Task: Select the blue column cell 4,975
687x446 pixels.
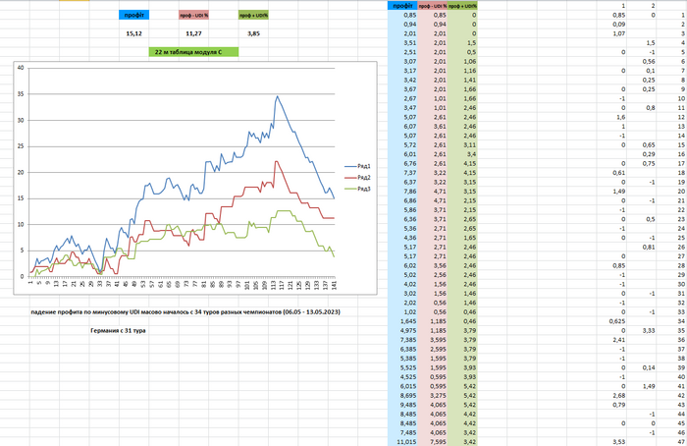Action: point(402,330)
